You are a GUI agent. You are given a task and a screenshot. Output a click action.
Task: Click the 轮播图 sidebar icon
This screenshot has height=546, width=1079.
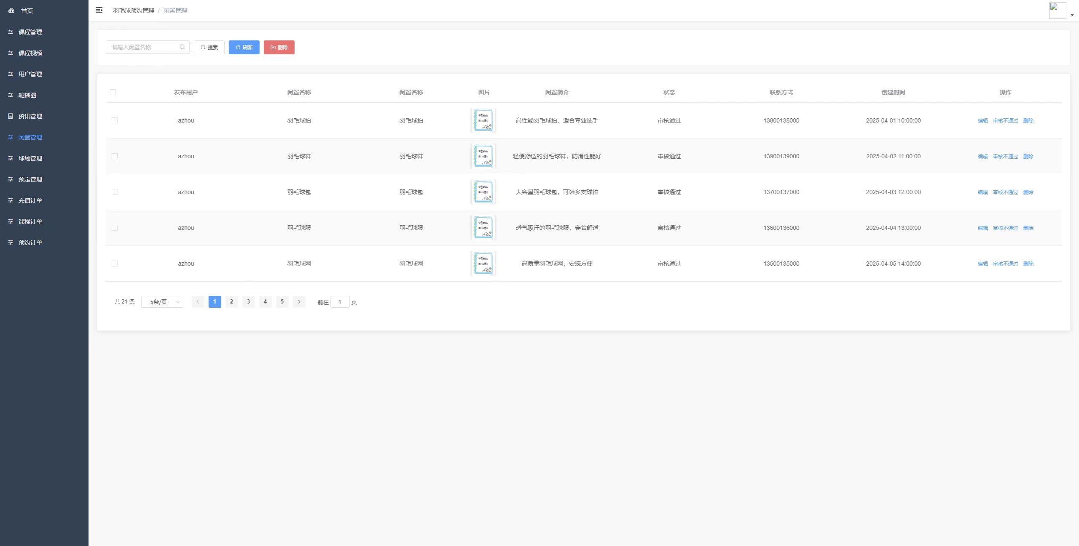click(x=11, y=95)
